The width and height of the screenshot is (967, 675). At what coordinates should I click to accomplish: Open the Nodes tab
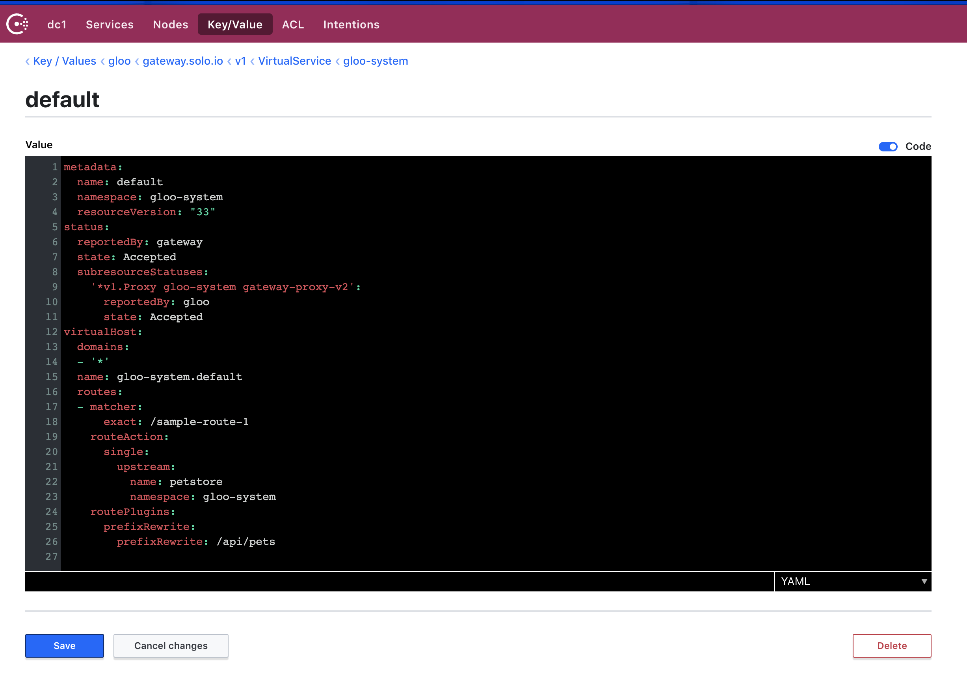point(171,24)
